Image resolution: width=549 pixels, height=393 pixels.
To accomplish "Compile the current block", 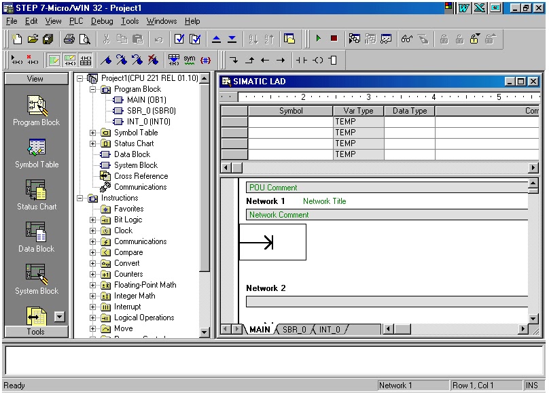I will (x=179, y=39).
